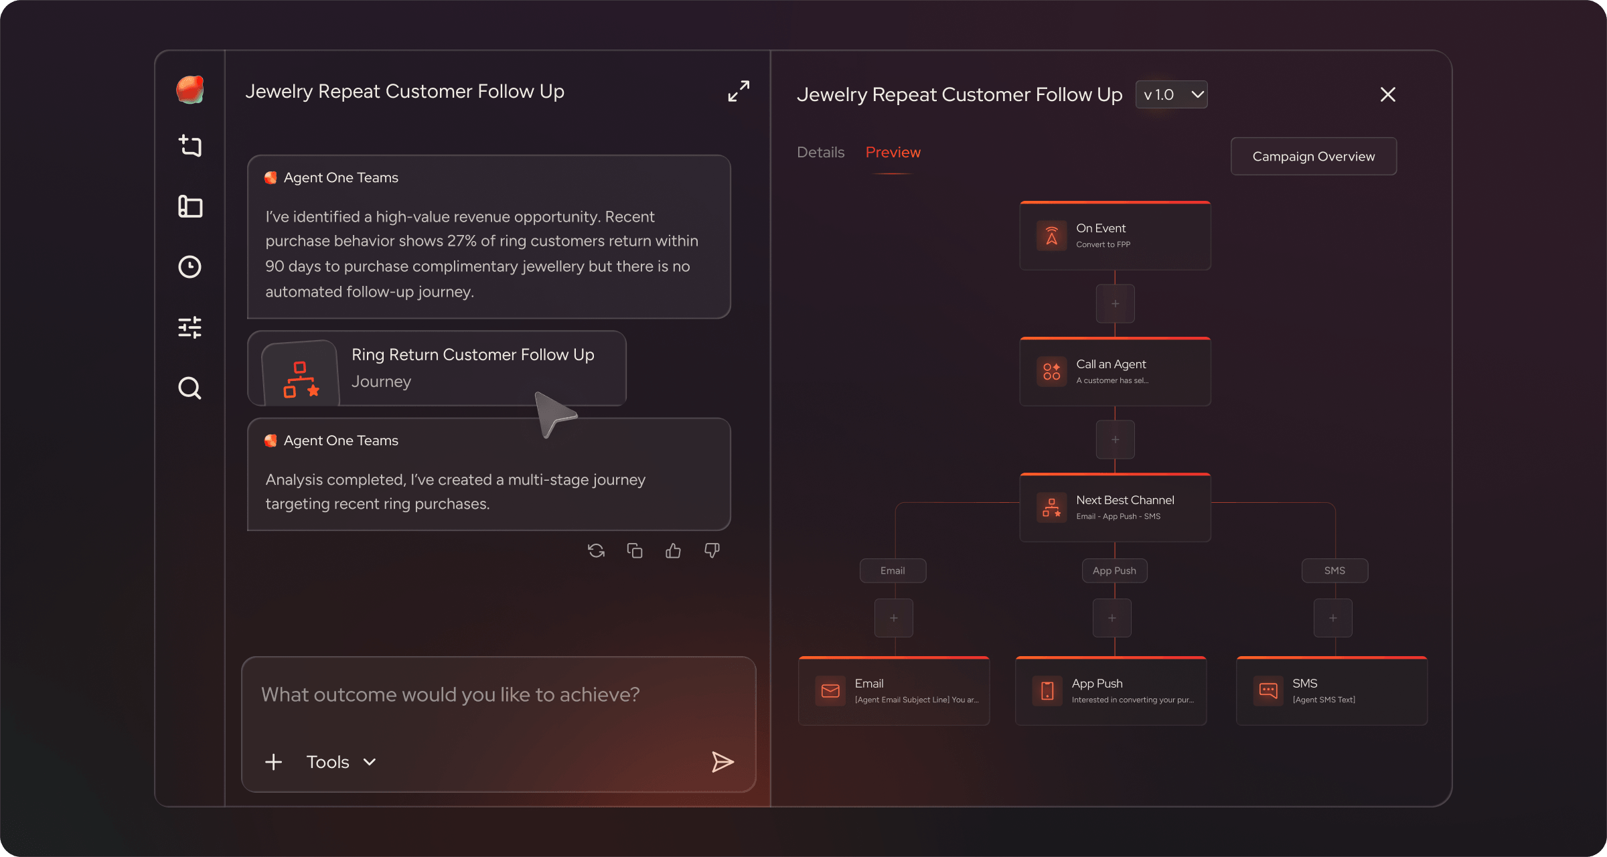Copy the agent response
The image size is (1607, 857).
coord(635,550)
